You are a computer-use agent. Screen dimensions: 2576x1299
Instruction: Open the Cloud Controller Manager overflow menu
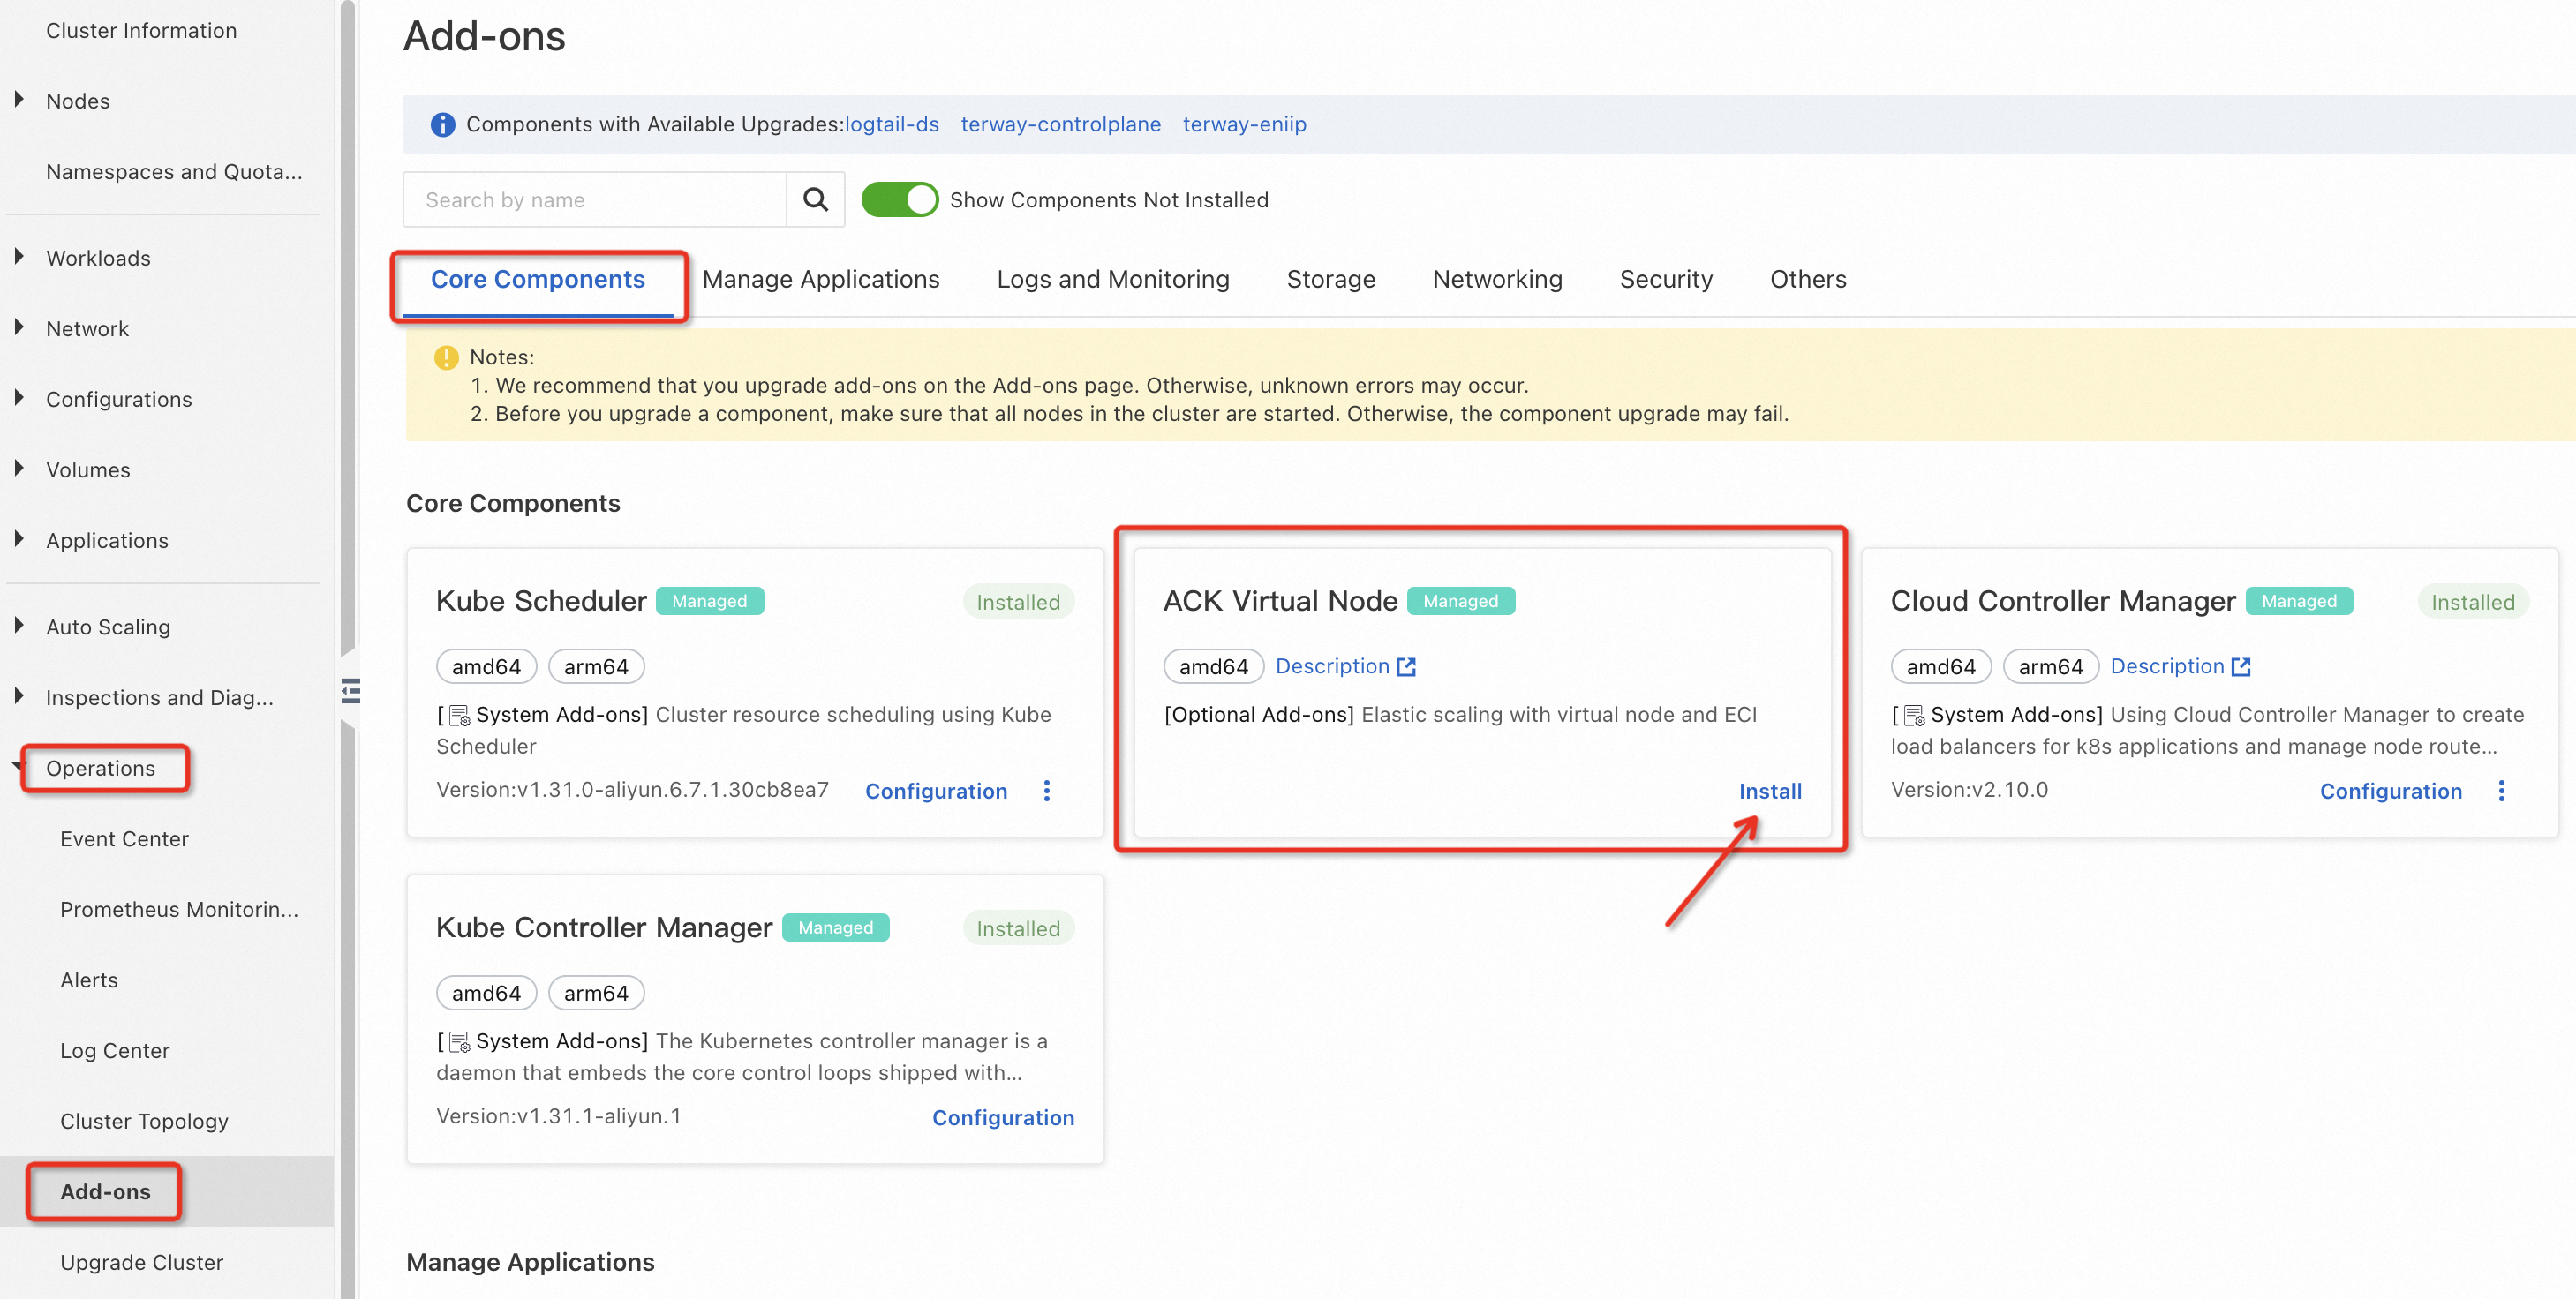click(2500, 790)
